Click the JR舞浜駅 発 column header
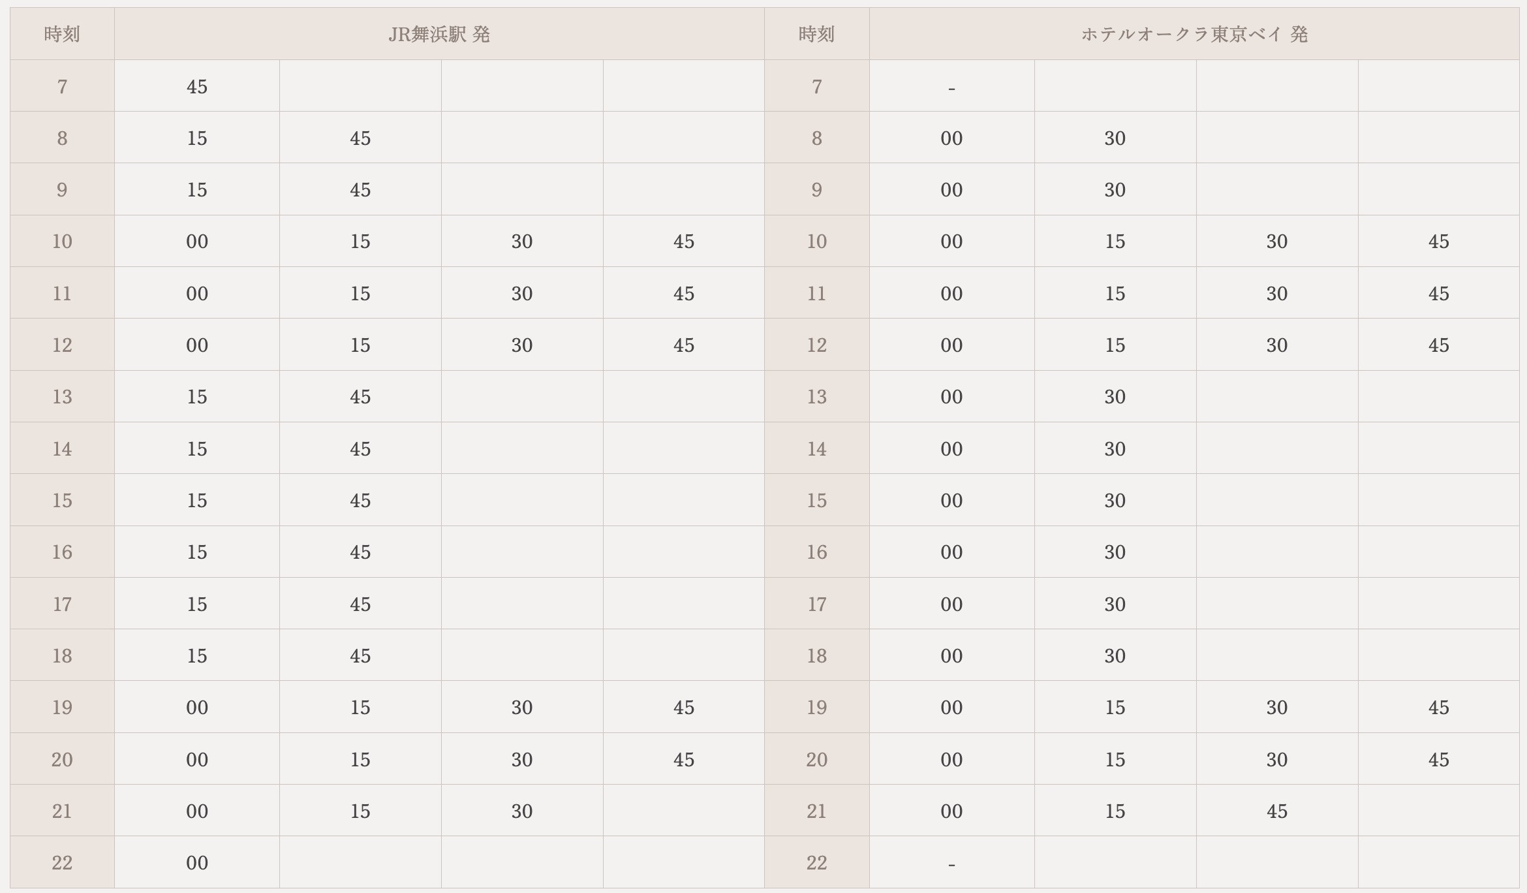This screenshot has height=893, width=1527. [x=439, y=34]
